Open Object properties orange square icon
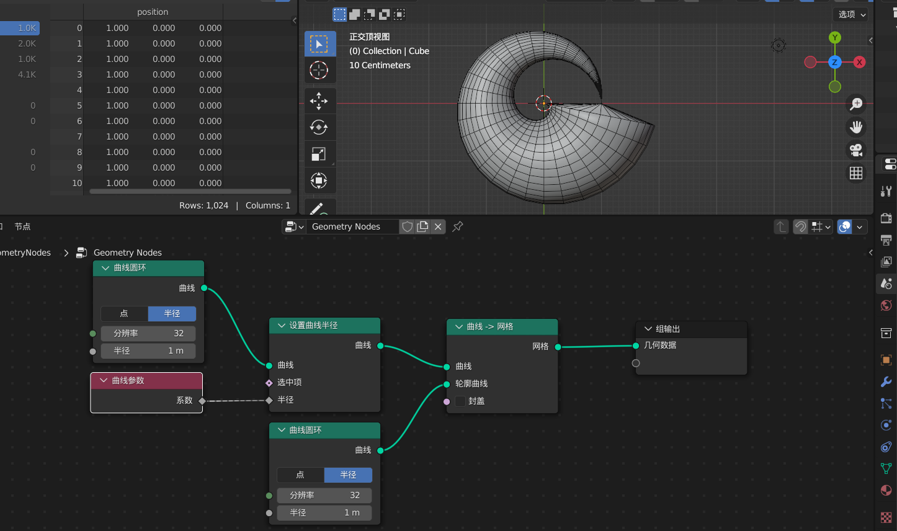The width and height of the screenshot is (897, 531). point(886,360)
